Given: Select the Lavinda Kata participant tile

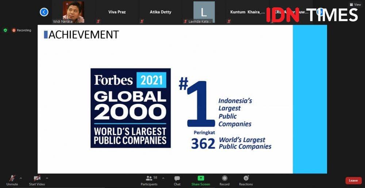Looking at the screenshot, I should pyautogui.click(x=204, y=12).
